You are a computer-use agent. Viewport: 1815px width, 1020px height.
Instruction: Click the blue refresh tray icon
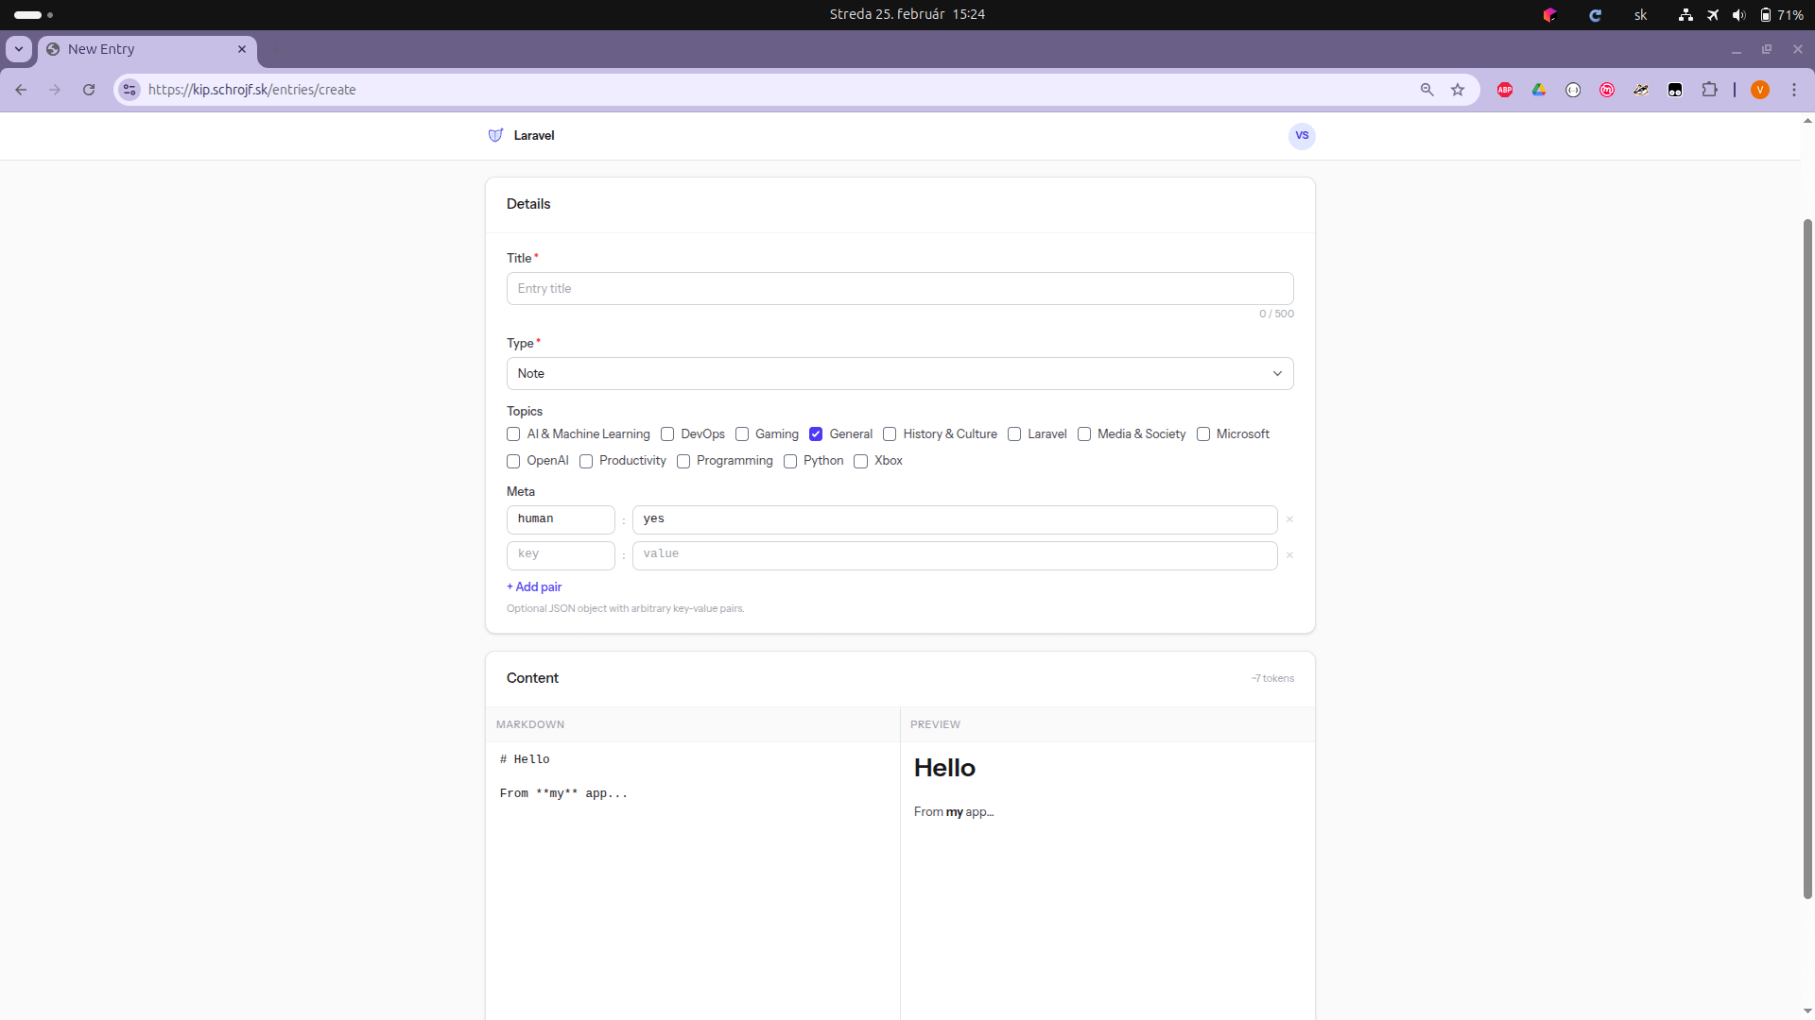[x=1595, y=14]
